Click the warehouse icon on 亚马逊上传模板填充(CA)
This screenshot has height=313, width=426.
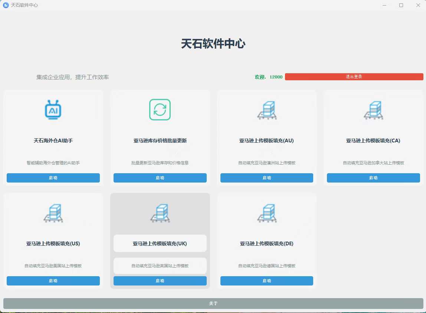coord(373,110)
